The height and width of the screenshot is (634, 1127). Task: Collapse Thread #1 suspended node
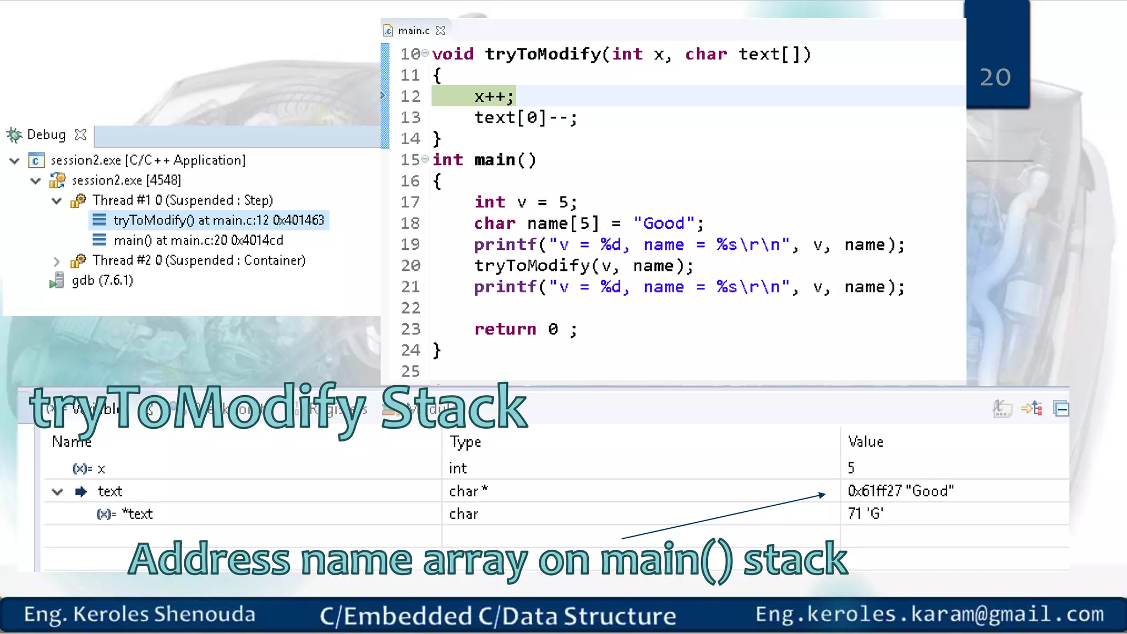[x=57, y=201]
